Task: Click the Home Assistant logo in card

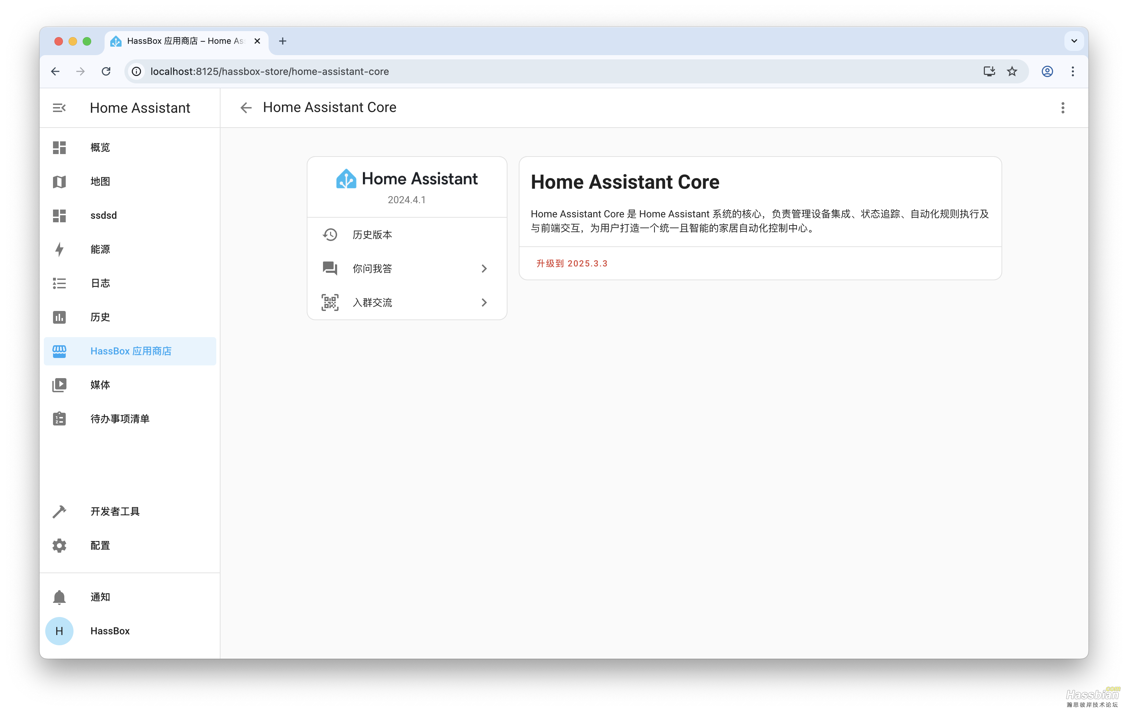Action: pyautogui.click(x=407, y=178)
